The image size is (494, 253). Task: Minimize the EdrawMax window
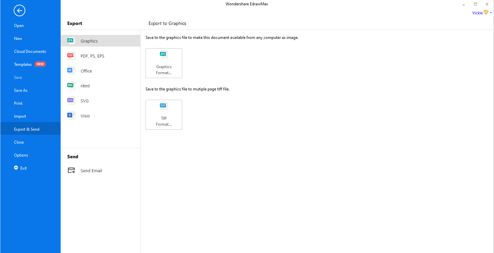click(x=464, y=4)
